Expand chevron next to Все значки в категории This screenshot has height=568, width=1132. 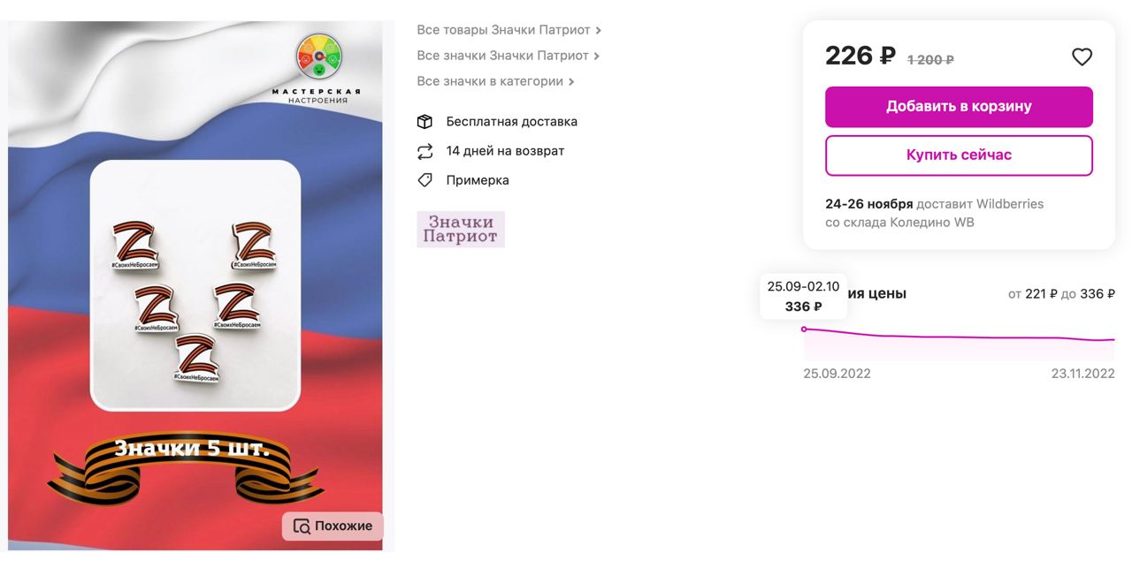(x=571, y=82)
